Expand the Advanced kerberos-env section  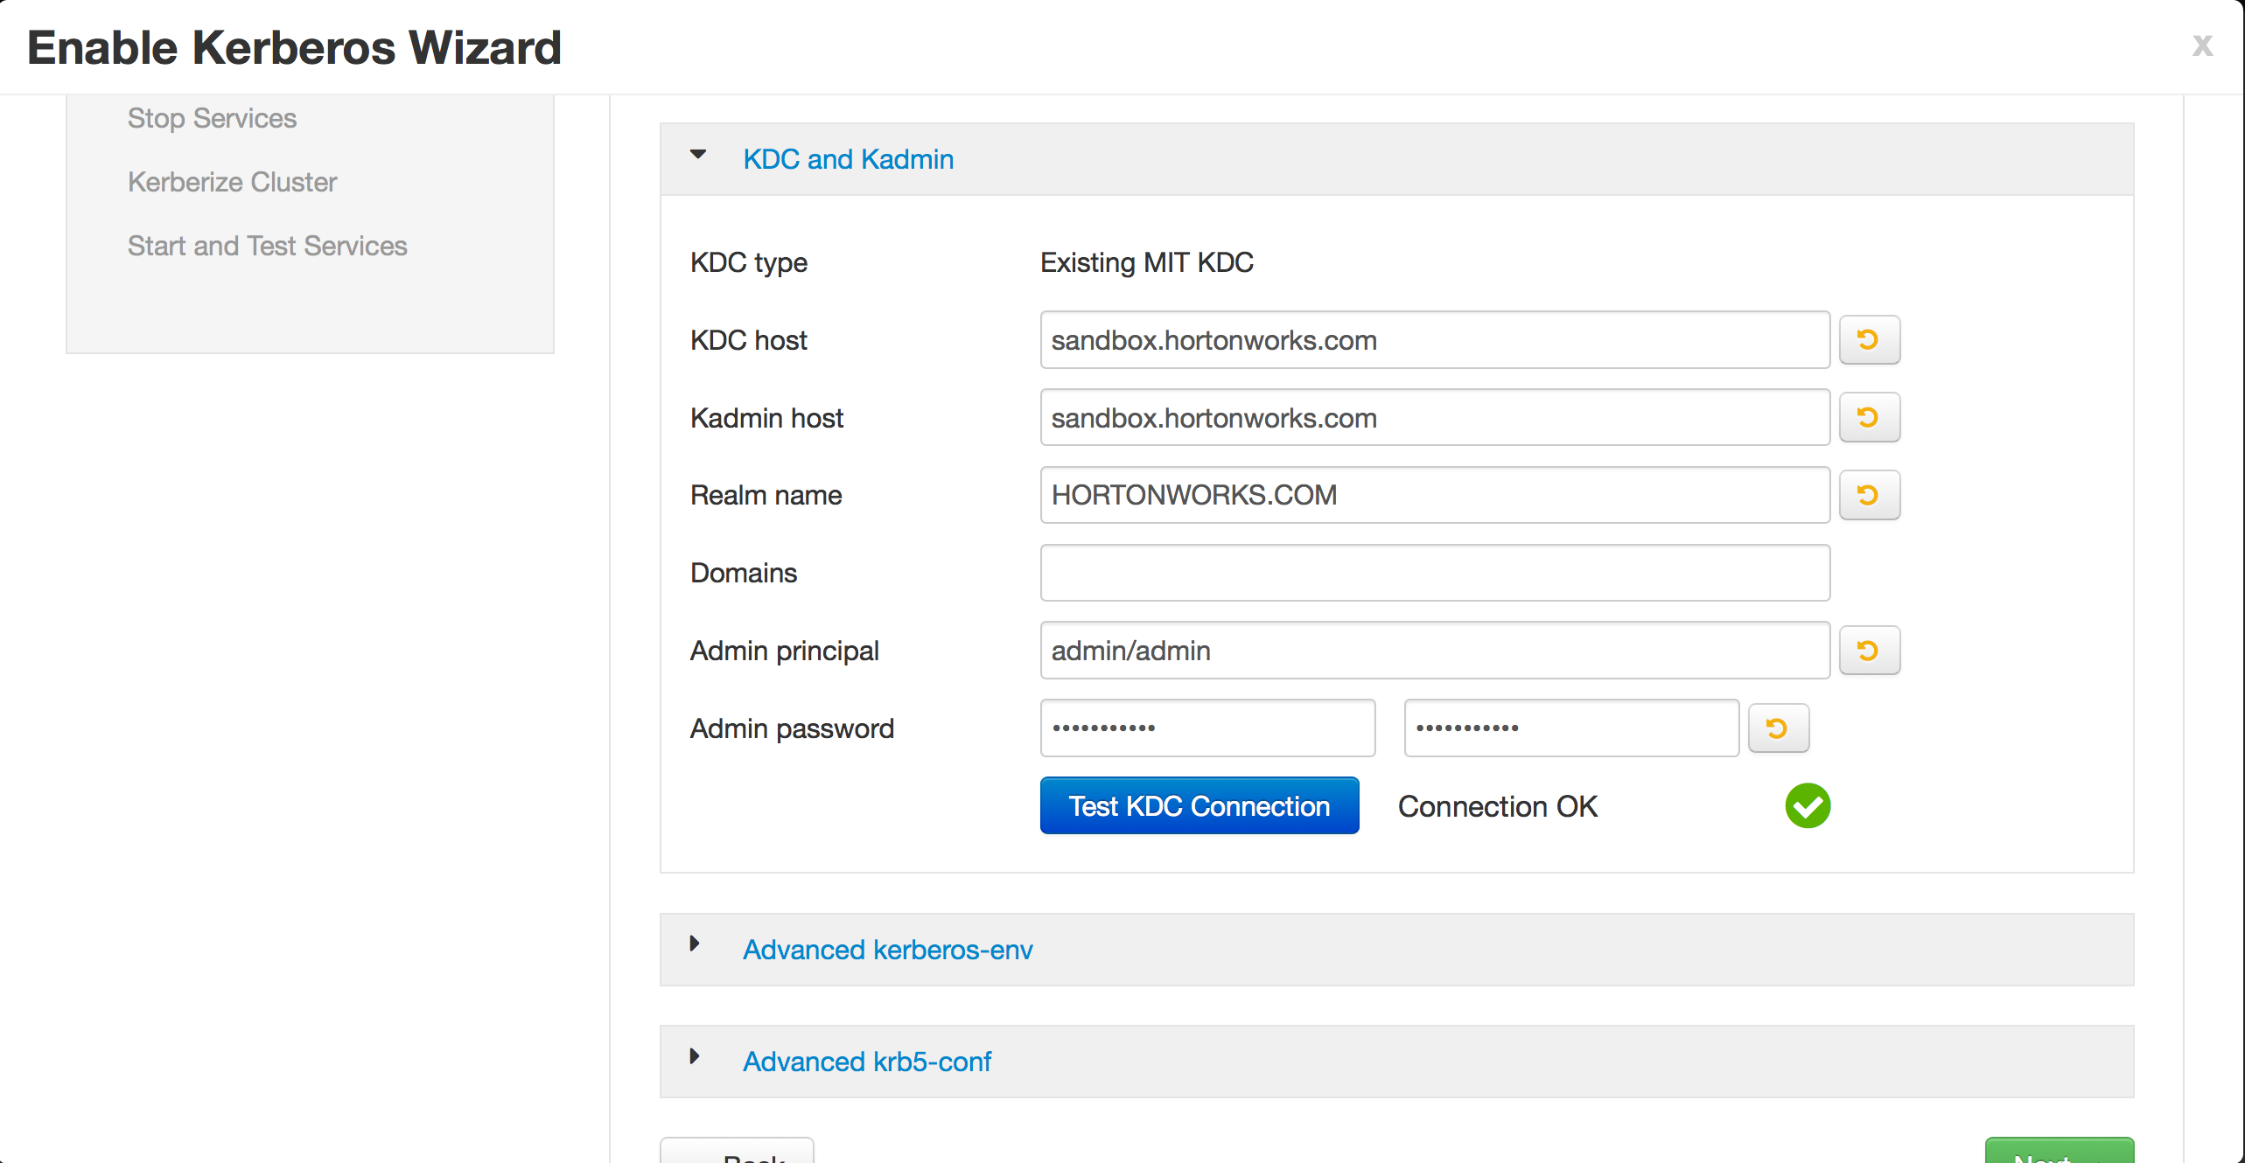(x=887, y=950)
